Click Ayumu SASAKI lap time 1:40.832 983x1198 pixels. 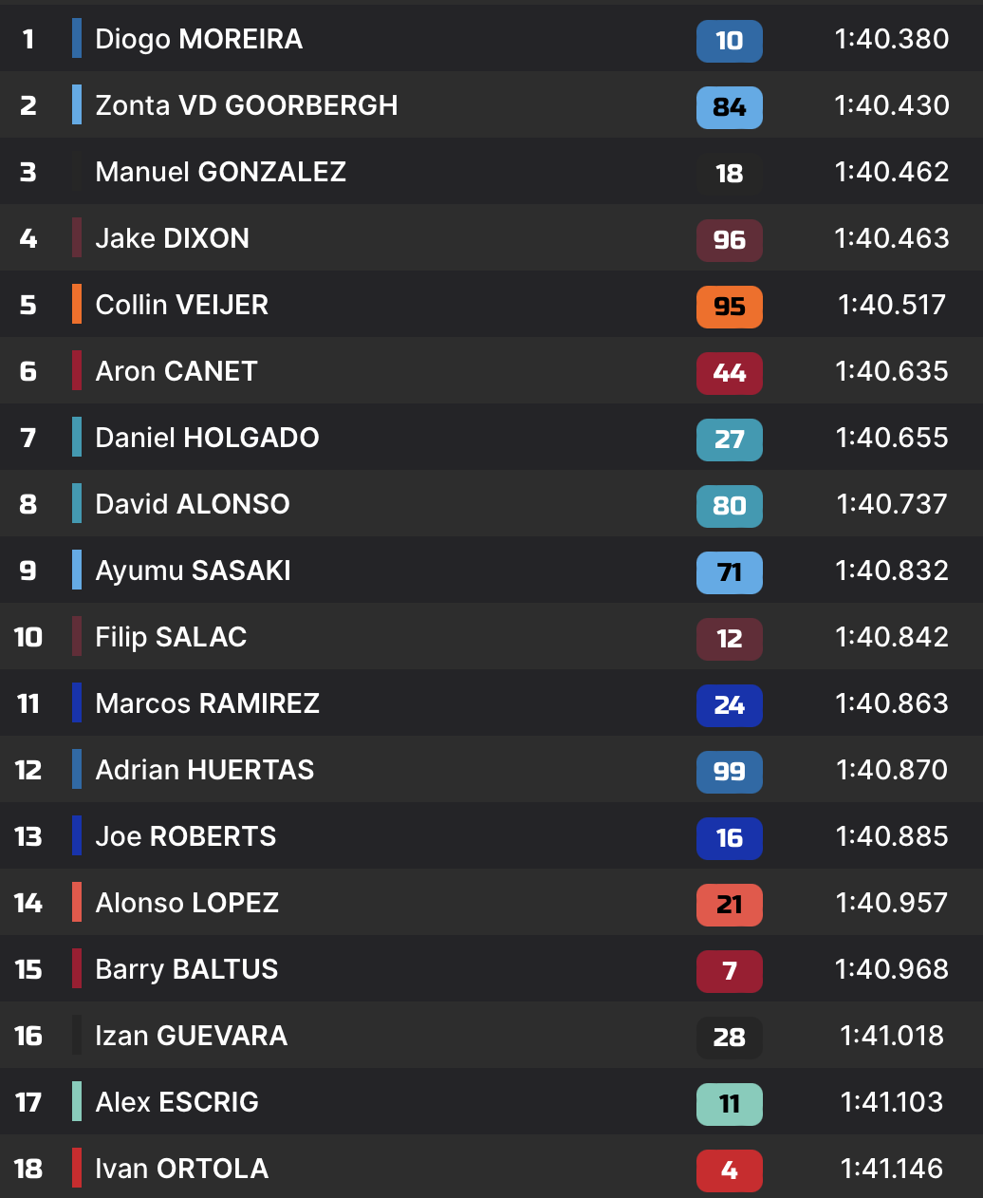892,571
